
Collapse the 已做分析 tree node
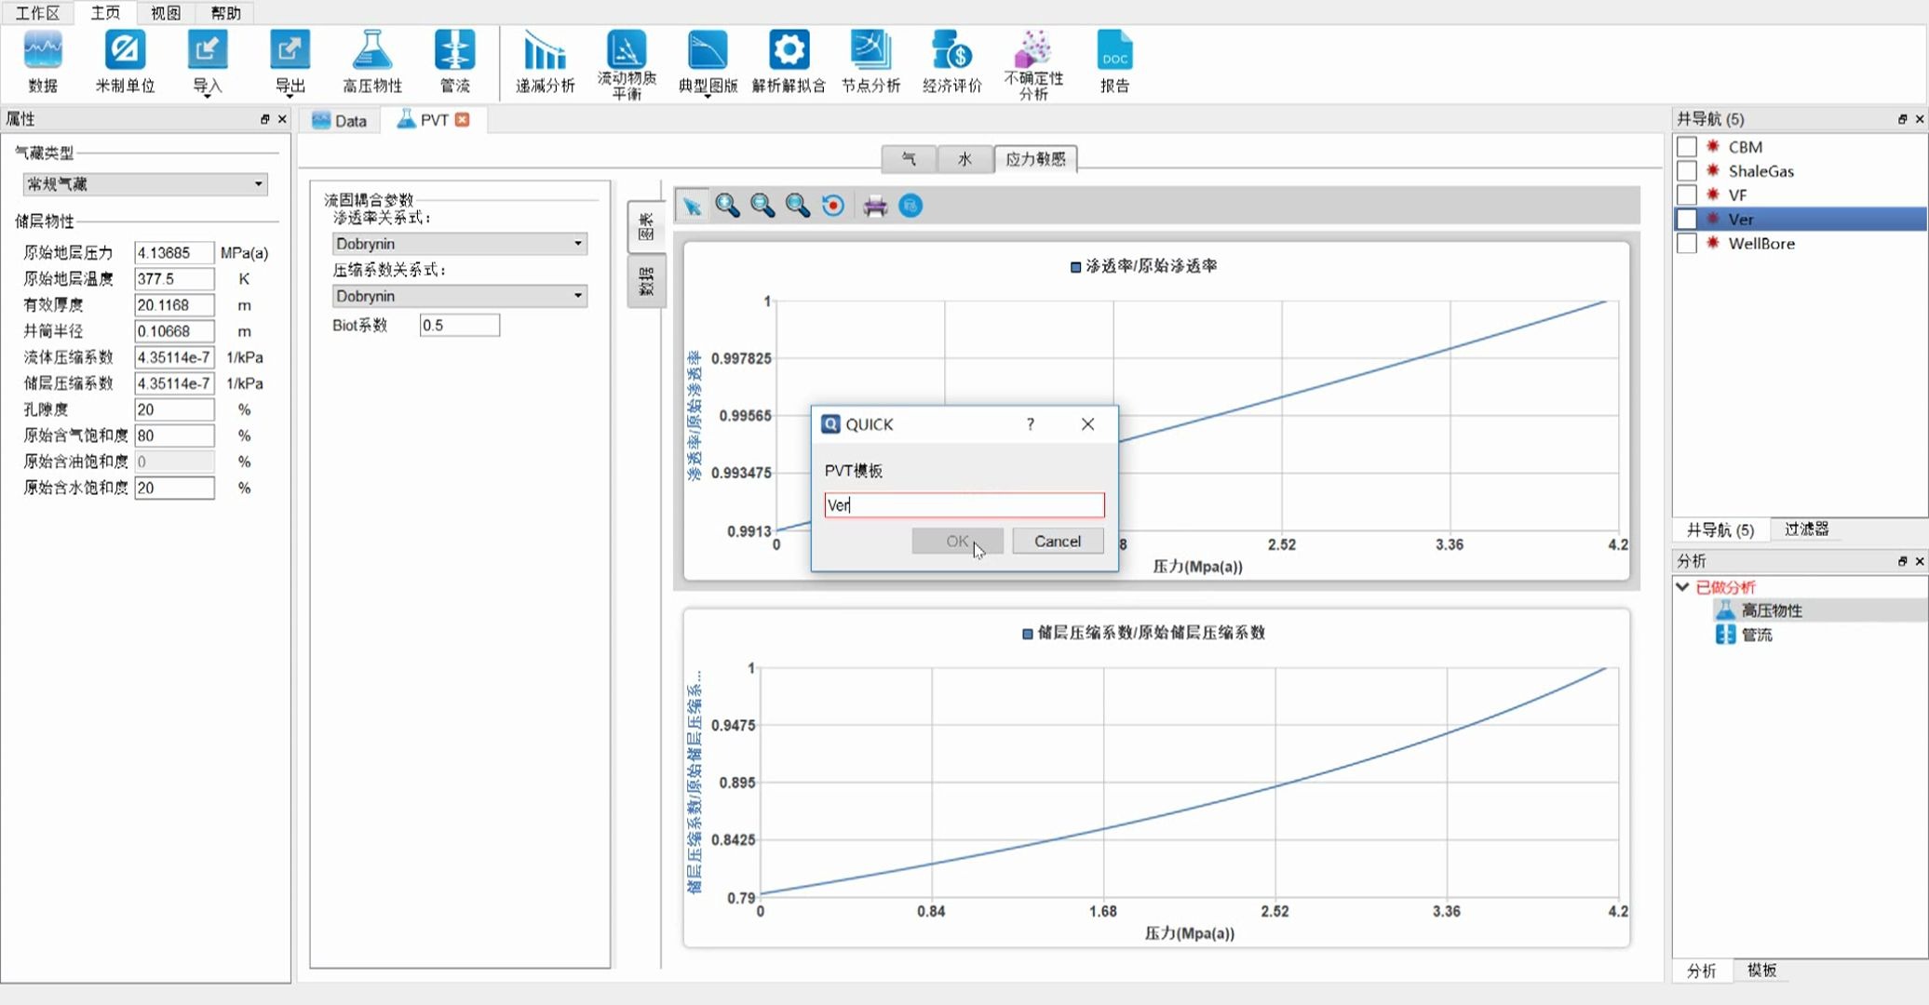pos(1682,587)
